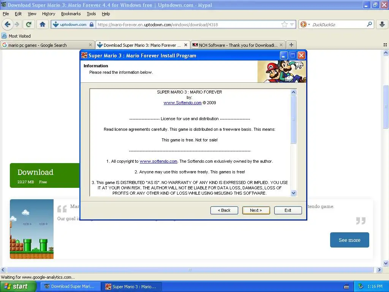
Task: Open the Tools menu
Action: 91,14
